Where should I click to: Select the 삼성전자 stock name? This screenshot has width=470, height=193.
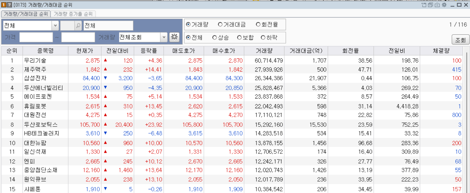coord(35,78)
